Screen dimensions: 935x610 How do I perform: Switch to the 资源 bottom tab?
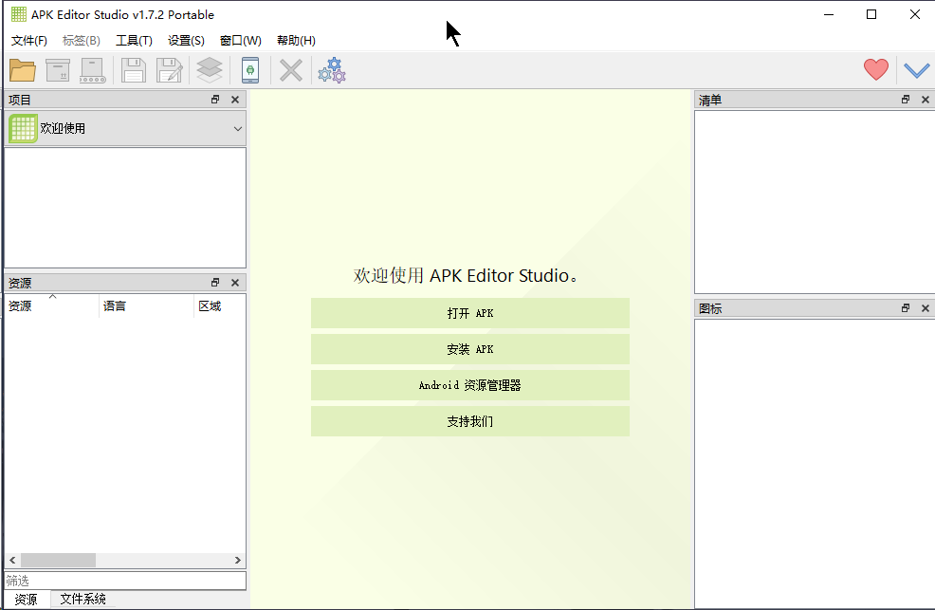click(27, 600)
